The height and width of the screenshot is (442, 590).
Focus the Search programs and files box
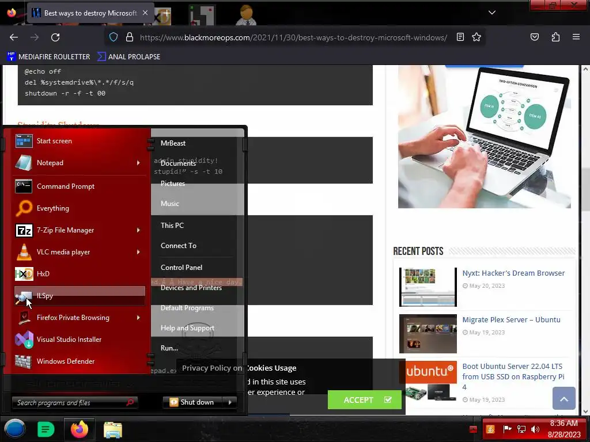point(74,402)
